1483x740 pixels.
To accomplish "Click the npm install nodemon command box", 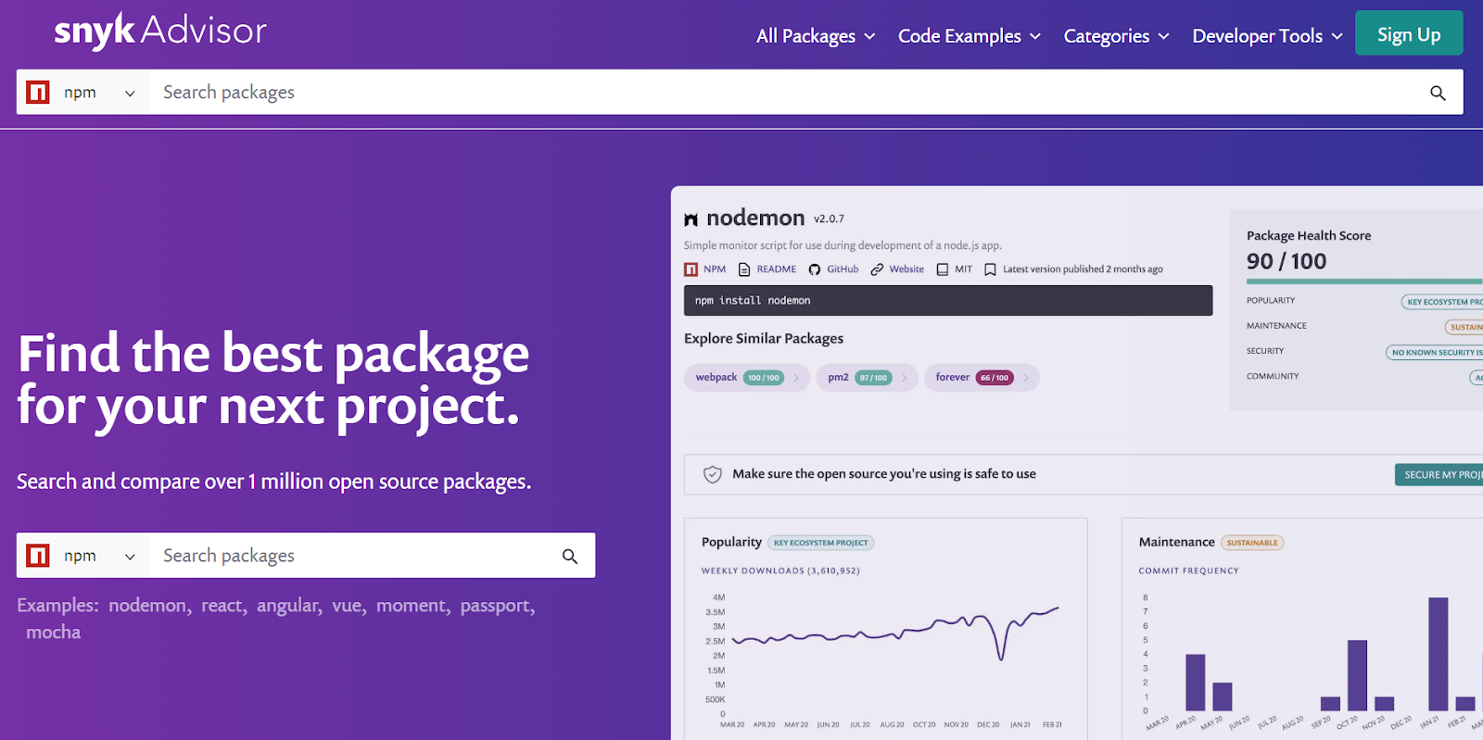I will pos(948,301).
